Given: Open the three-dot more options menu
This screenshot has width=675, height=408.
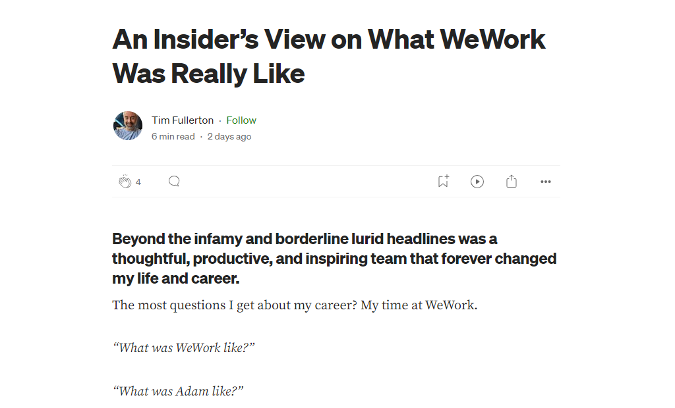Looking at the screenshot, I should click(x=546, y=182).
